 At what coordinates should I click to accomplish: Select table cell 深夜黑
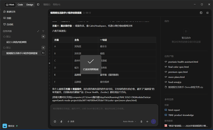pos(78,53)
